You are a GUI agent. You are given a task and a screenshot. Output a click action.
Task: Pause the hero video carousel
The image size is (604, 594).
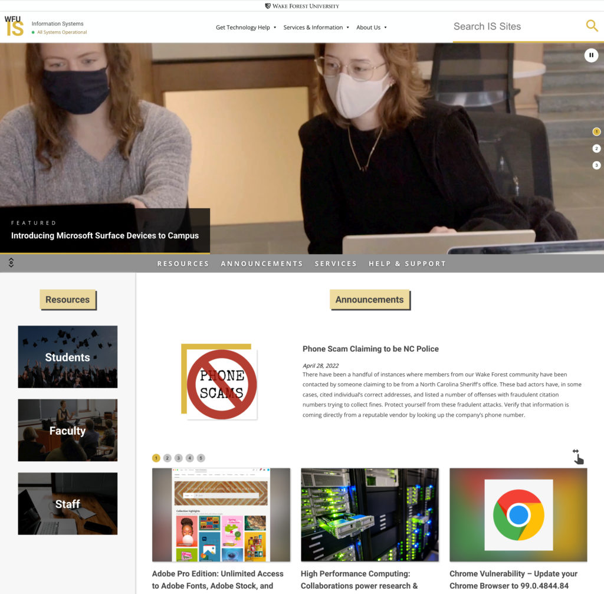pyautogui.click(x=591, y=55)
